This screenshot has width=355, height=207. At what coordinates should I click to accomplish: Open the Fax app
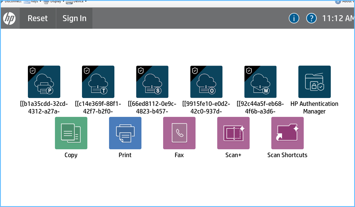[179, 133]
